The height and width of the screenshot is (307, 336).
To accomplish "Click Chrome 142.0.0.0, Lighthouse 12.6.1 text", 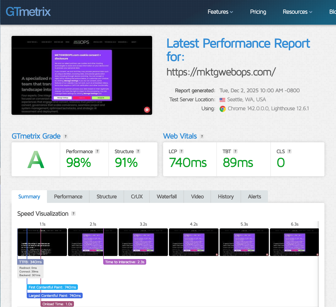I will 268,109.
